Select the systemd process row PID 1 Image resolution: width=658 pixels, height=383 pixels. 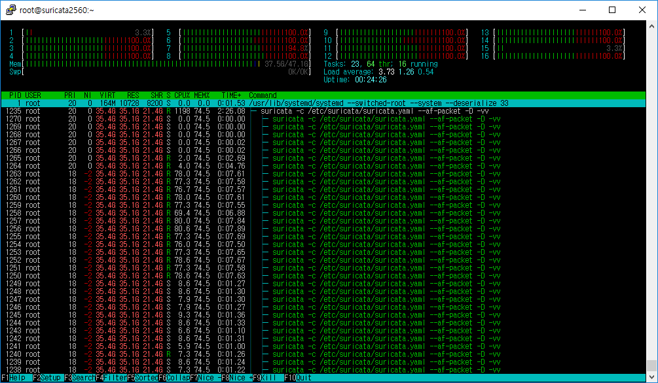click(x=323, y=103)
